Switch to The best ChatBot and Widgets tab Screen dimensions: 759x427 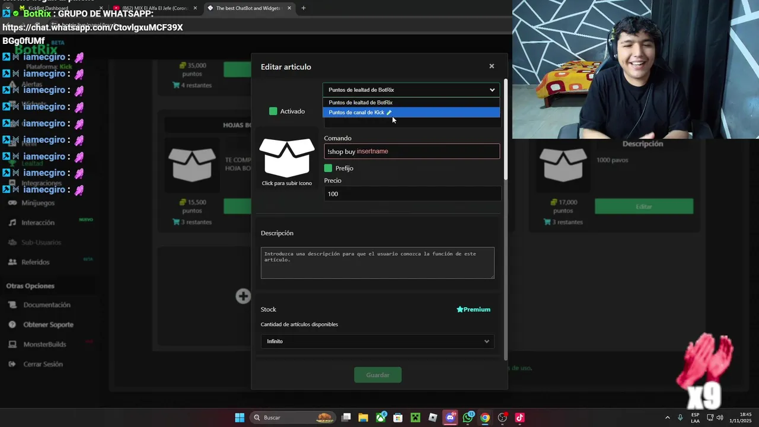[x=250, y=8]
